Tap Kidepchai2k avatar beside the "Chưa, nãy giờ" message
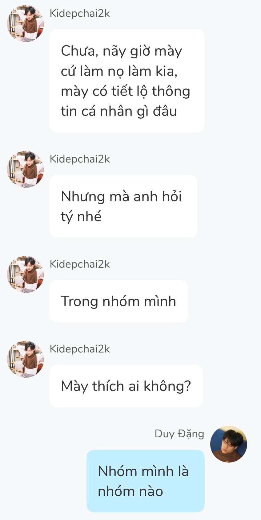 (26, 24)
